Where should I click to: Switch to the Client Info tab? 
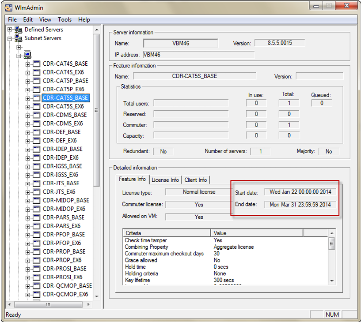coord(196,180)
